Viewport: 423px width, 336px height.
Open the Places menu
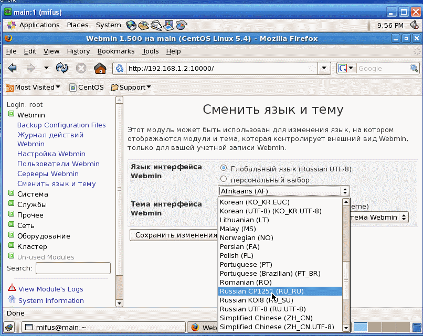click(78, 25)
